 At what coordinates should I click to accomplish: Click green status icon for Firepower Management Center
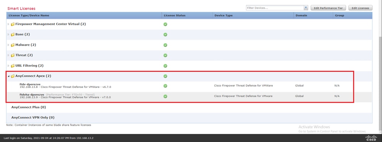point(165,24)
